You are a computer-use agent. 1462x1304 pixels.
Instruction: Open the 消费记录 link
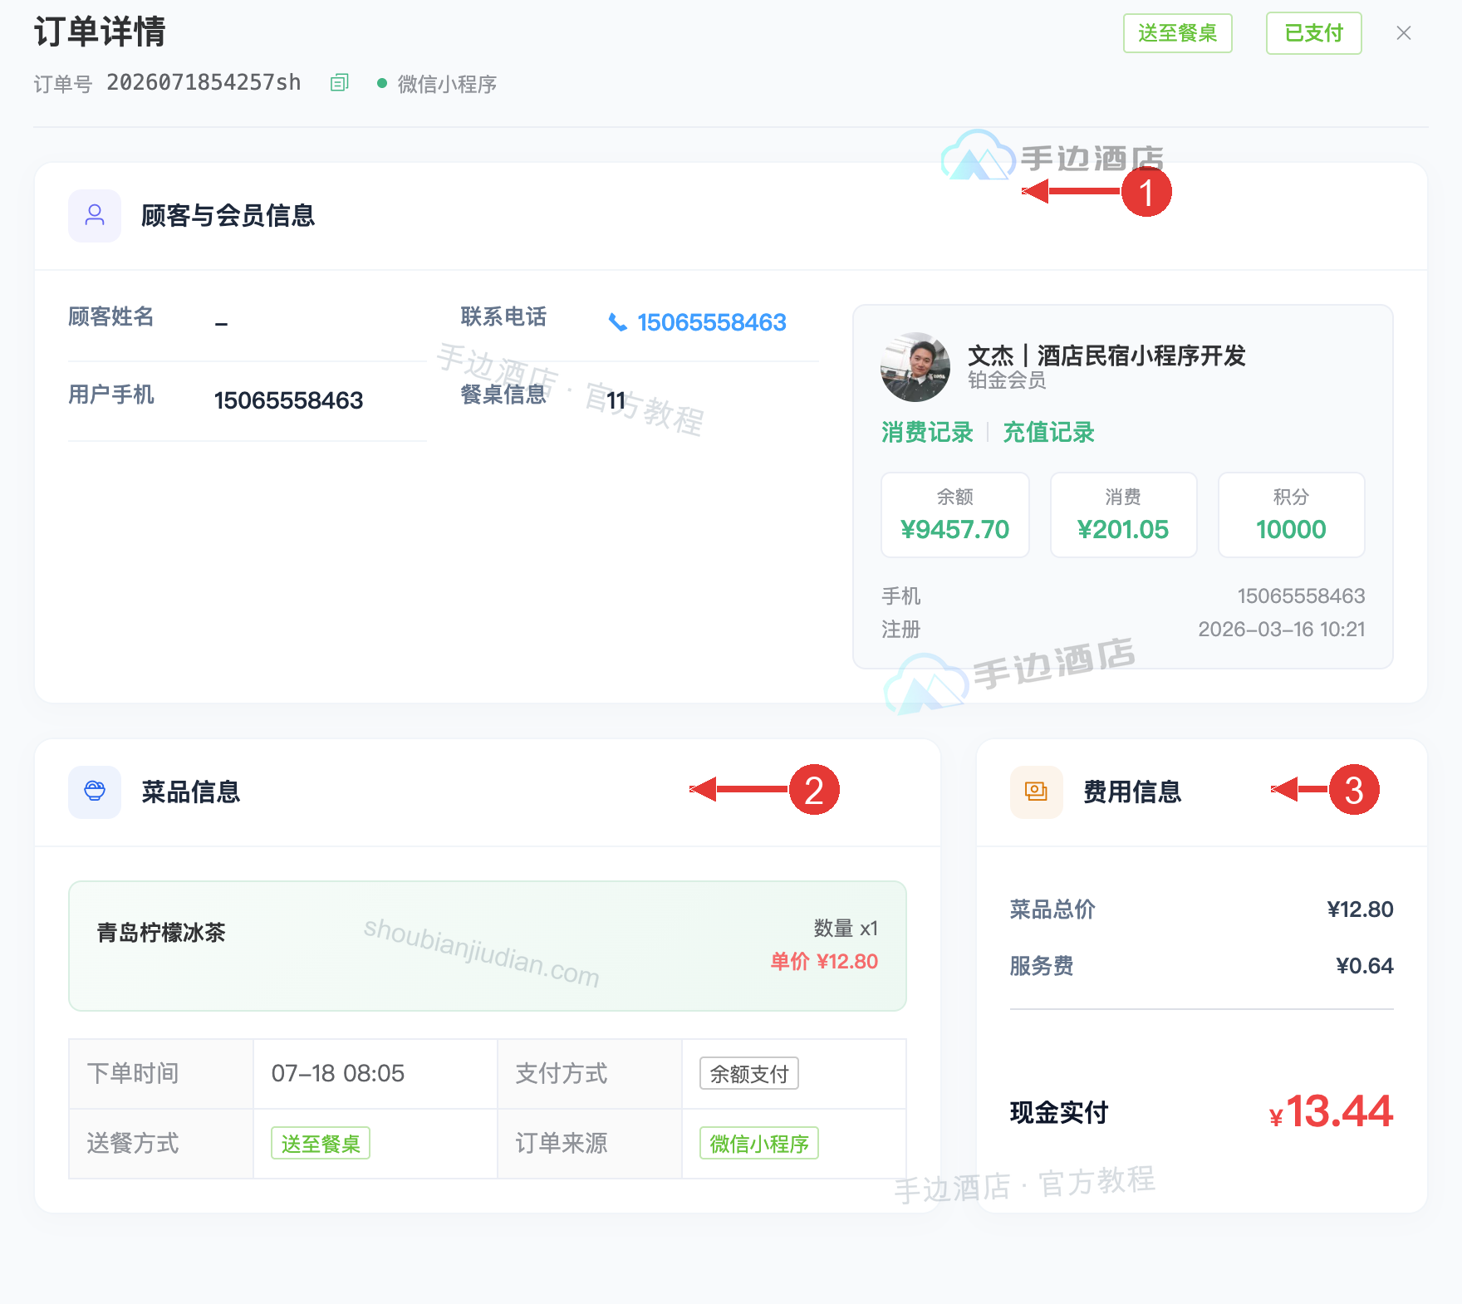click(x=927, y=433)
